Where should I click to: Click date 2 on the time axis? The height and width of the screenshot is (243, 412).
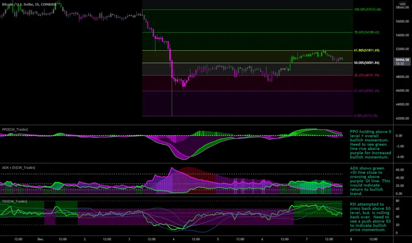[84, 239]
